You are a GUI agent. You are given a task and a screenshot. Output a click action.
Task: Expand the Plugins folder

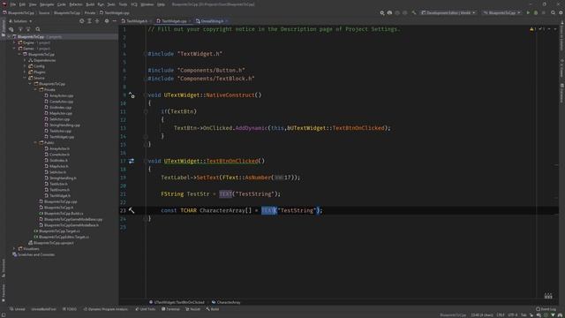[x=25, y=72]
